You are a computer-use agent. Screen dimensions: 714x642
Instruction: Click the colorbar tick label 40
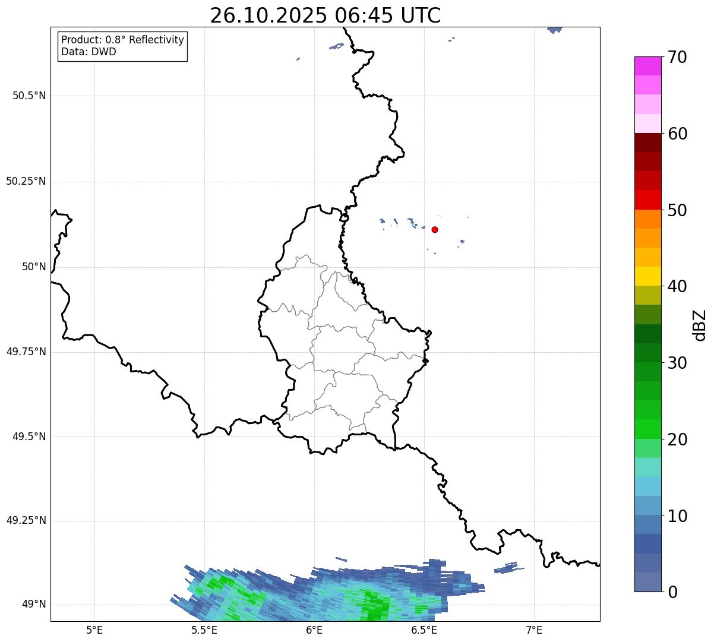(677, 286)
